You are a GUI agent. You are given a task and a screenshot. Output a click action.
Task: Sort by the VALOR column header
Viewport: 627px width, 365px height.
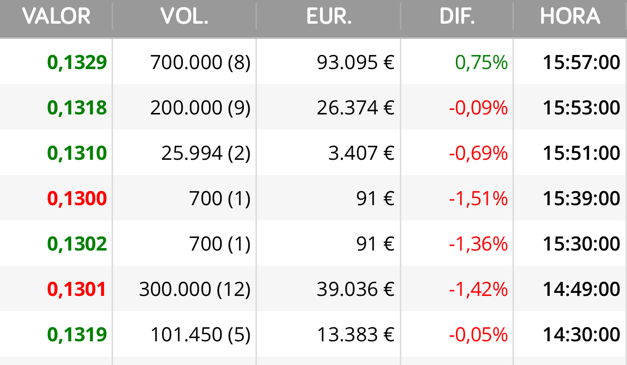(57, 17)
